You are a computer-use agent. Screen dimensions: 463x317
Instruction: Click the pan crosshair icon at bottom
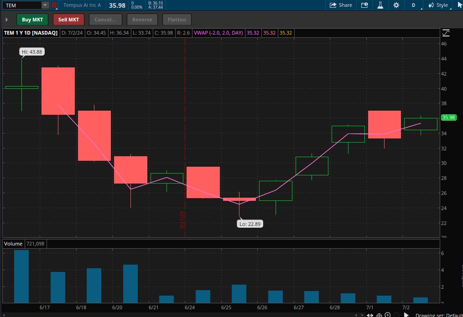coord(379,315)
